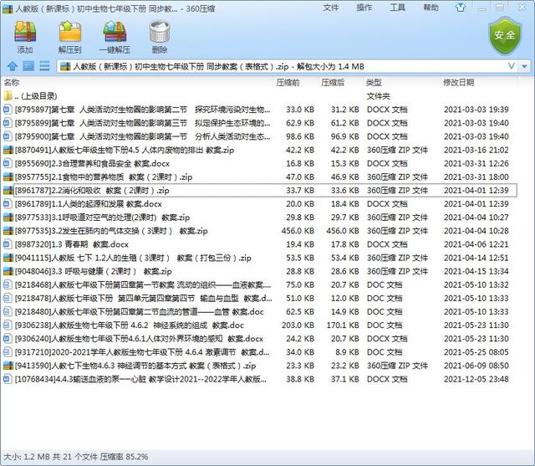Click the small arrow dropdown right of address bar

524,66
